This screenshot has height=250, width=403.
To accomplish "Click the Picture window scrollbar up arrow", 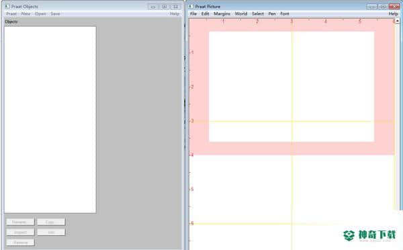I will pos(398,21).
